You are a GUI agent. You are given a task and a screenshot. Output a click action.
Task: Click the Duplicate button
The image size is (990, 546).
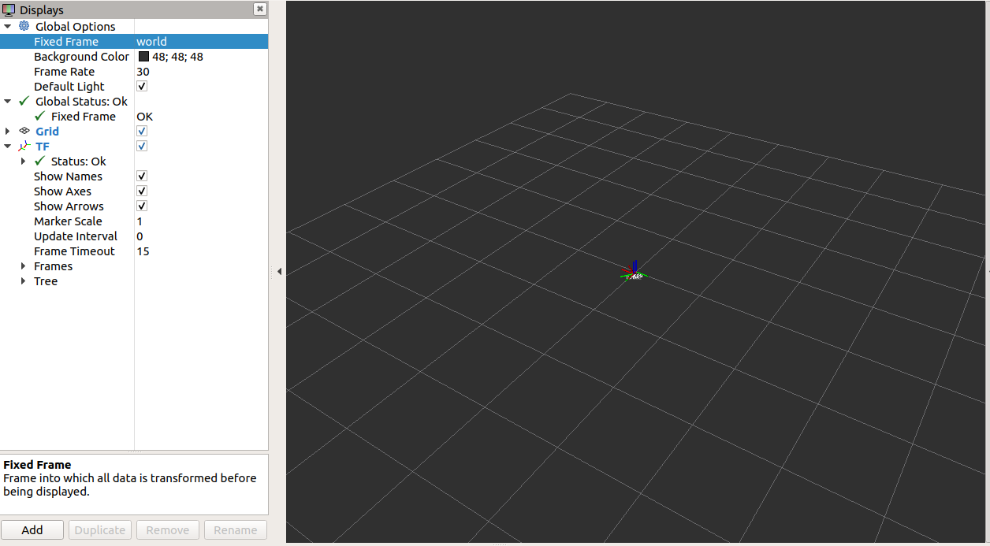tap(100, 529)
